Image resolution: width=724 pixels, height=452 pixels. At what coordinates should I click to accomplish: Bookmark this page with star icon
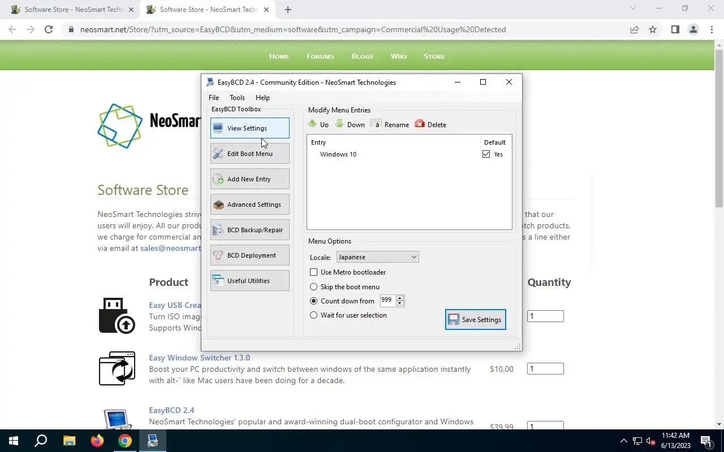click(653, 29)
